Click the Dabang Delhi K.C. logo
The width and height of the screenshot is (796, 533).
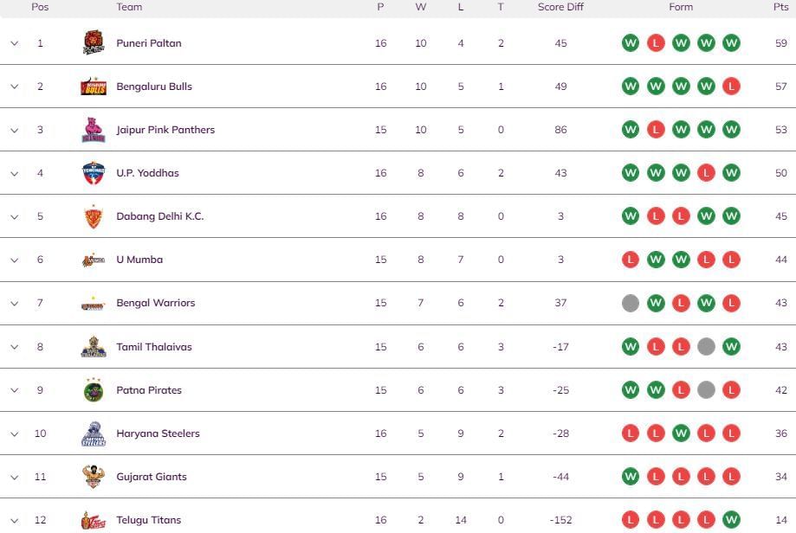(x=94, y=215)
